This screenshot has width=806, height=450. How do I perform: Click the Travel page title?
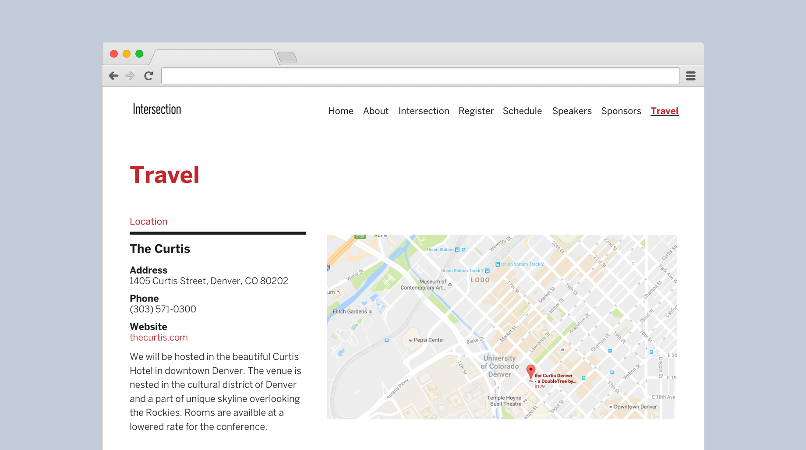165,175
